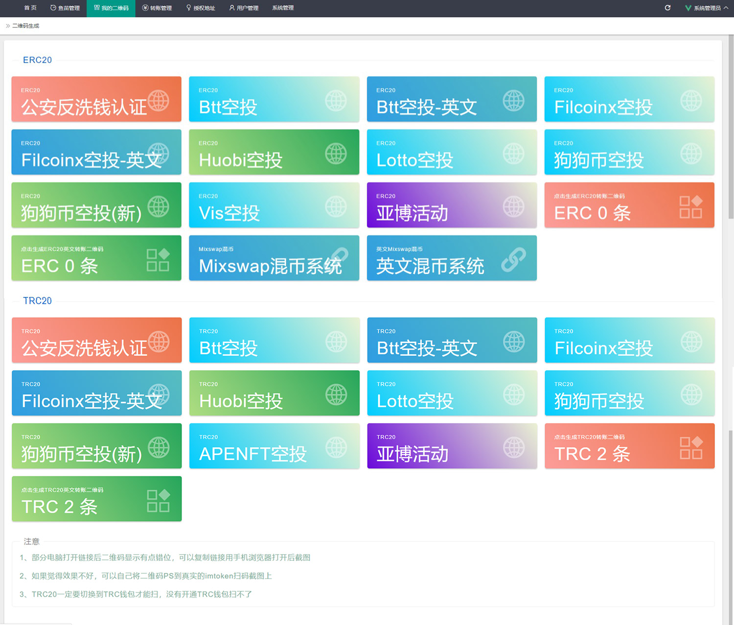Open the 转账管理 menu

coord(157,8)
